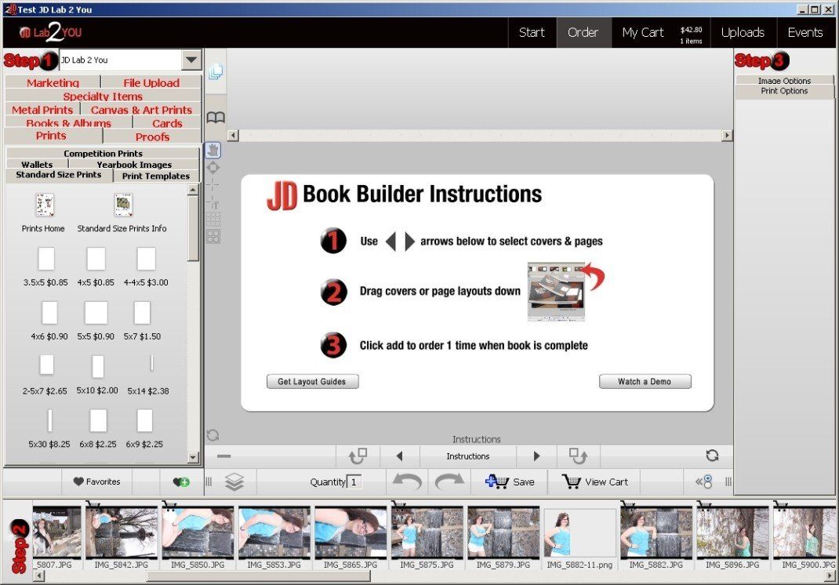The height and width of the screenshot is (585, 839).
Task: Click refresh icon in page navigator
Action: tap(712, 456)
